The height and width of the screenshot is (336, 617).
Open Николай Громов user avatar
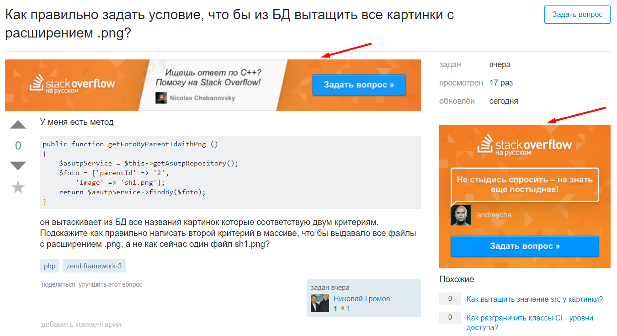pyautogui.click(x=320, y=303)
